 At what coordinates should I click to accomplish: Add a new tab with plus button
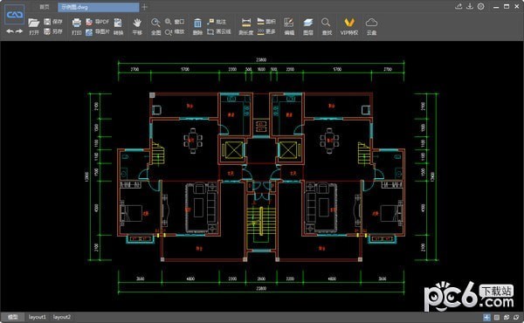tap(144, 7)
